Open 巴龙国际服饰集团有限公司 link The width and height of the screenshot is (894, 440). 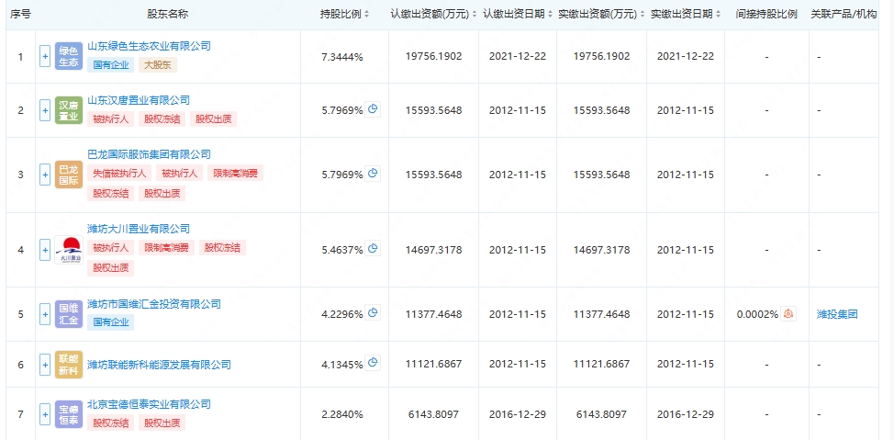point(149,154)
